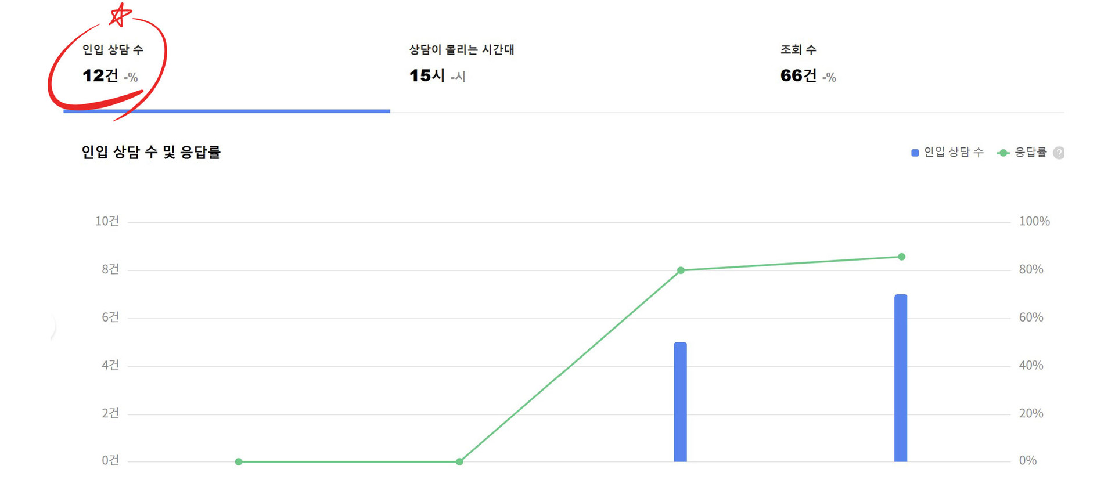Click the 66건 view count value
Viewport: 1115px width, 498px height.
tap(797, 75)
